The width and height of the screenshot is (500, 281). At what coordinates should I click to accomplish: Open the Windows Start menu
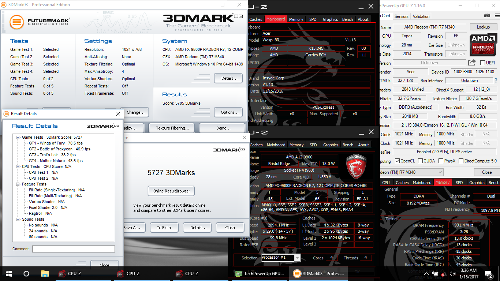point(8,273)
